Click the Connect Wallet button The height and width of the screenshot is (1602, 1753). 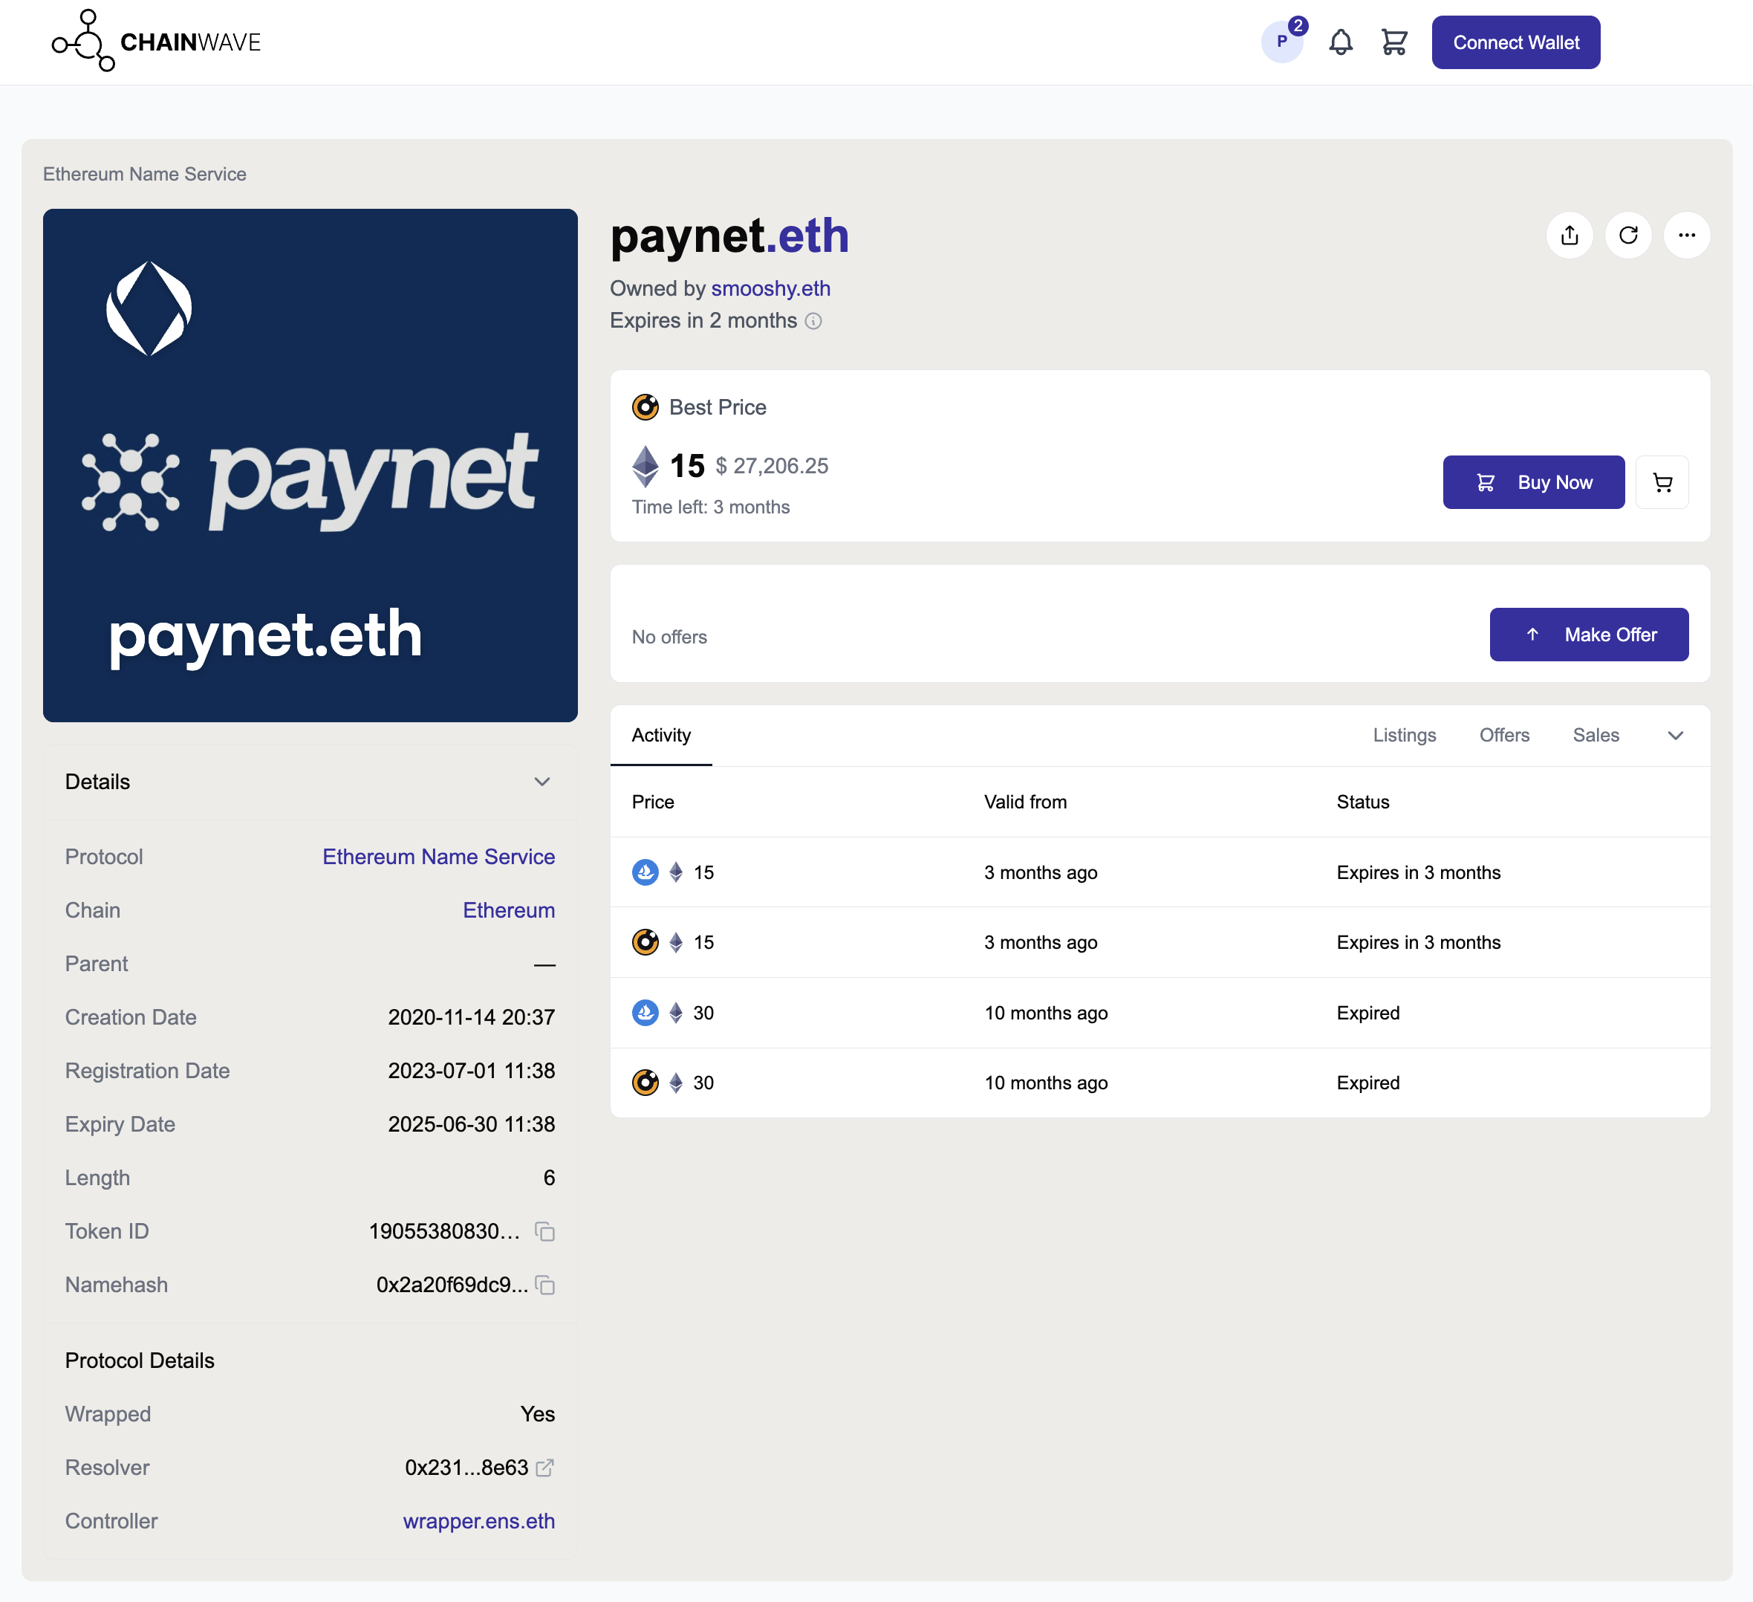pyautogui.click(x=1515, y=42)
